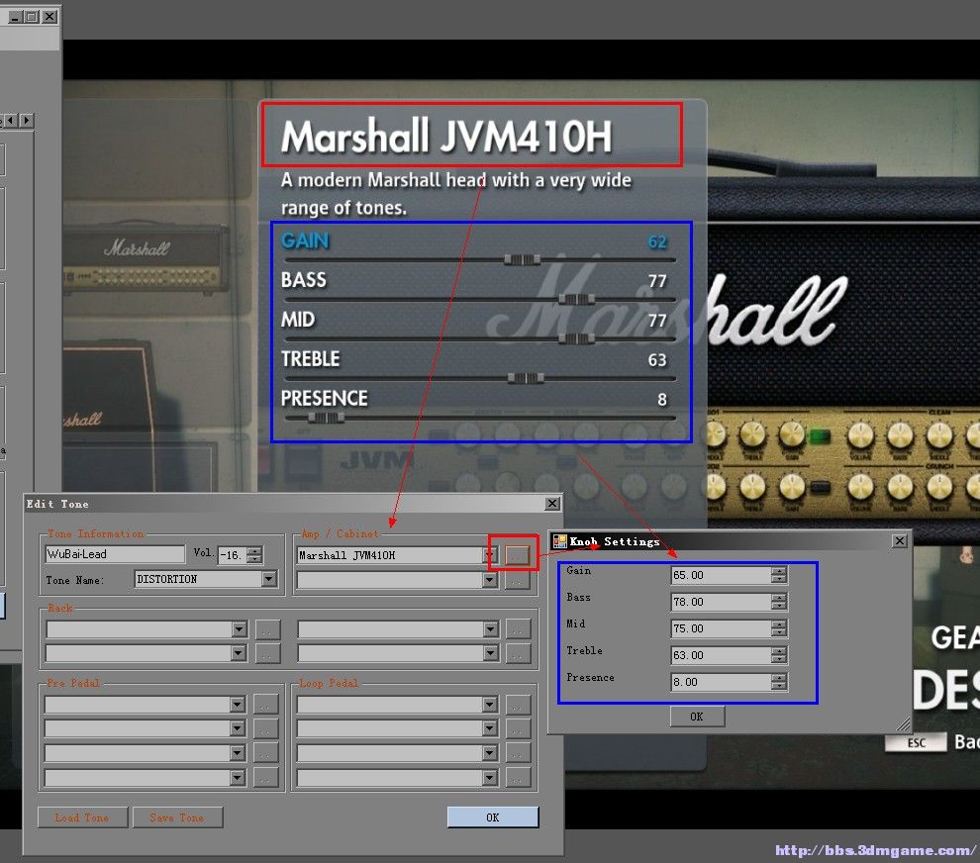This screenshot has width=980, height=863.
Task: Adjust the Vol. spinner arrows
Action: click(x=254, y=555)
